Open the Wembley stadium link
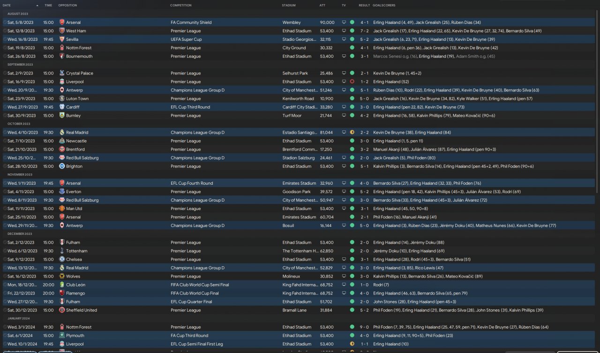This screenshot has height=353, width=600. pos(291,23)
